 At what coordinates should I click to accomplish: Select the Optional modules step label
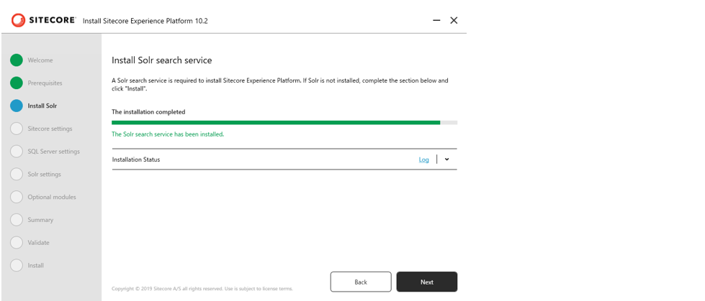52,197
